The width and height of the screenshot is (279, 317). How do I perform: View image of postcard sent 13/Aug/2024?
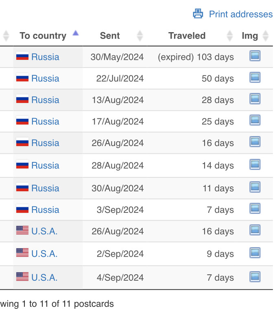click(255, 99)
